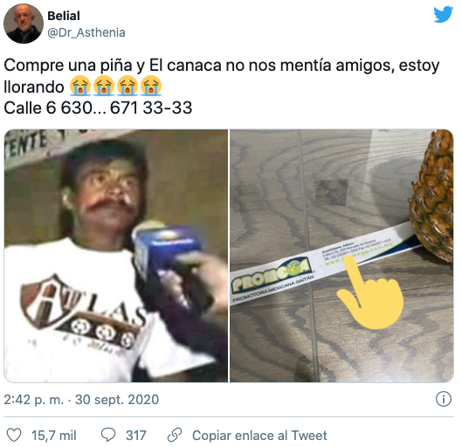Open the display name Belial
Screen dimensions: 462x447
[64, 16]
